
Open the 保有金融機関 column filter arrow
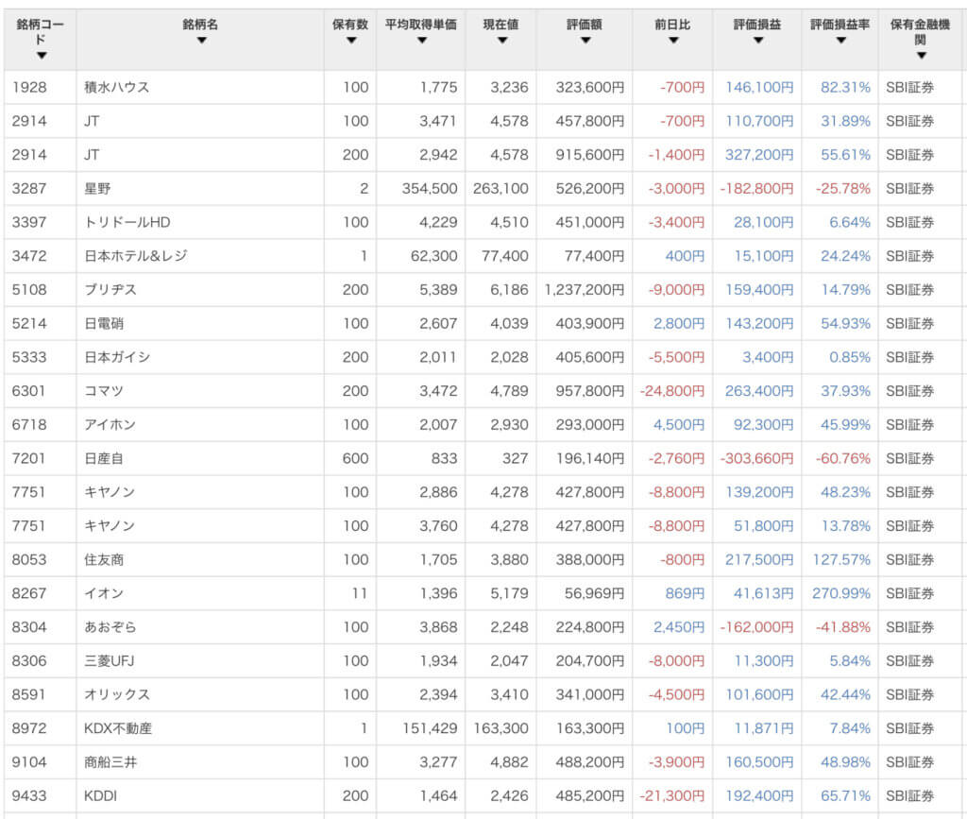pos(921,56)
